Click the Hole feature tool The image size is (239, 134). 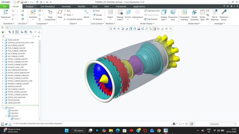click(96, 11)
